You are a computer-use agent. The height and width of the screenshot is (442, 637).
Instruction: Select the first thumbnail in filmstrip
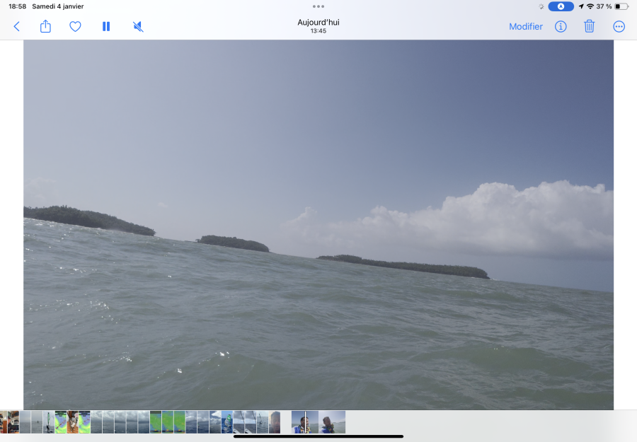click(3, 422)
